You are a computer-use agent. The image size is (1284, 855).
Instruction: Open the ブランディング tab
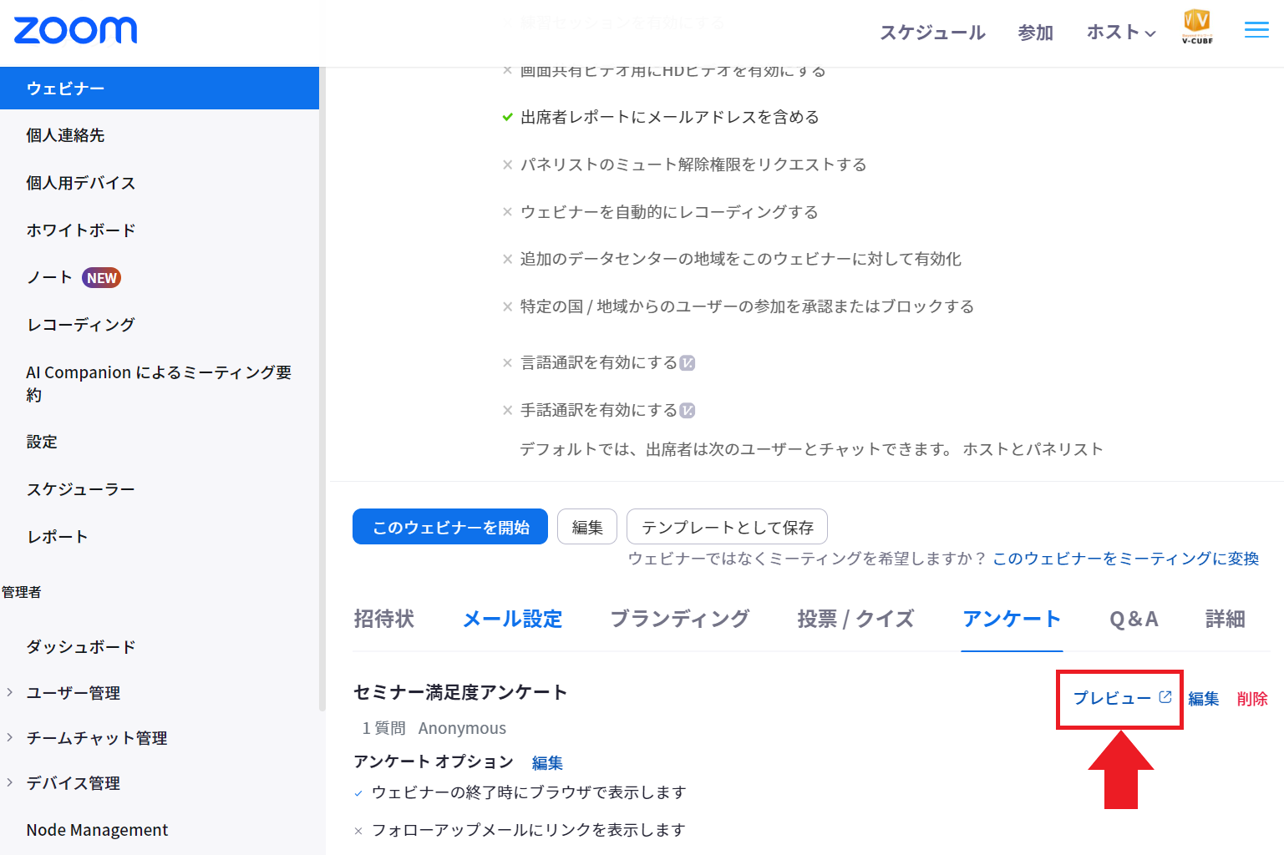click(680, 619)
